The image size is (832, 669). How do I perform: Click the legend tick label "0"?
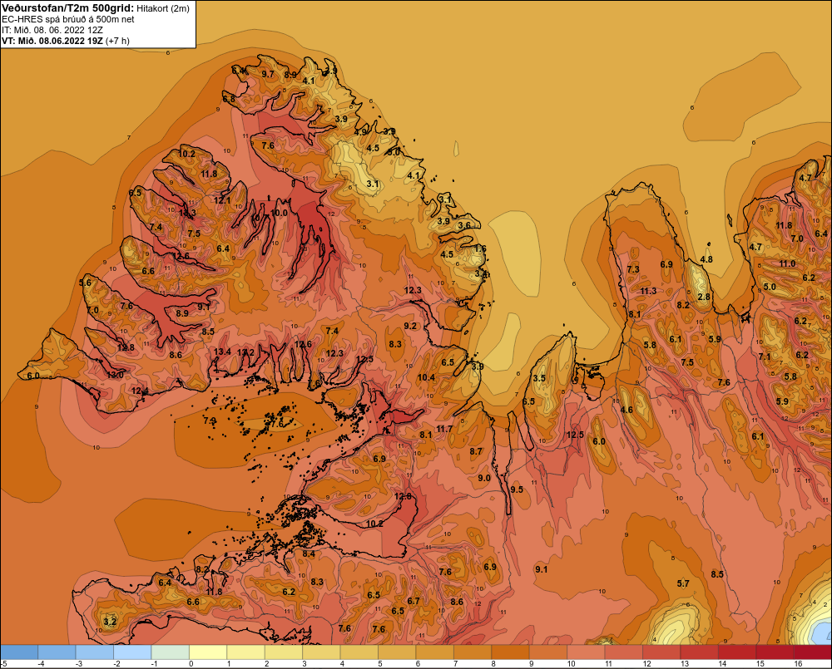click(191, 664)
